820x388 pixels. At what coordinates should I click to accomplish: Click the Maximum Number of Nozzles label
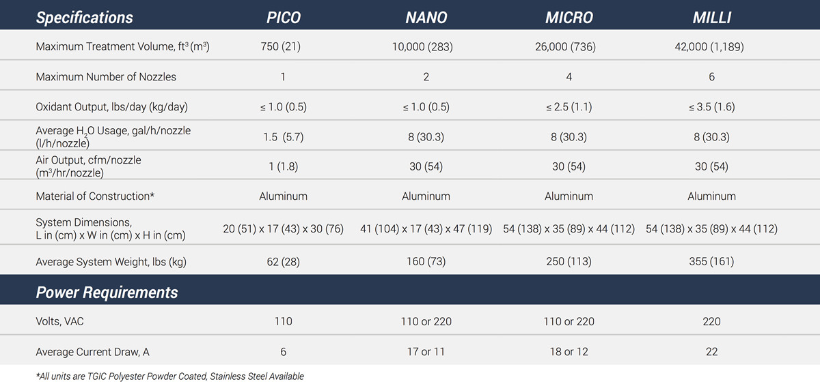pos(106,77)
